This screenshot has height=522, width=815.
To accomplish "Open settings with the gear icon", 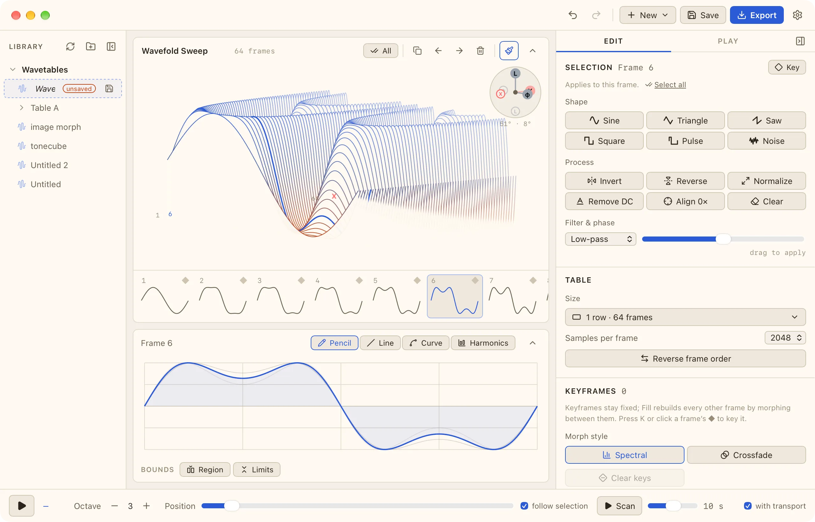I will (797, 15).
